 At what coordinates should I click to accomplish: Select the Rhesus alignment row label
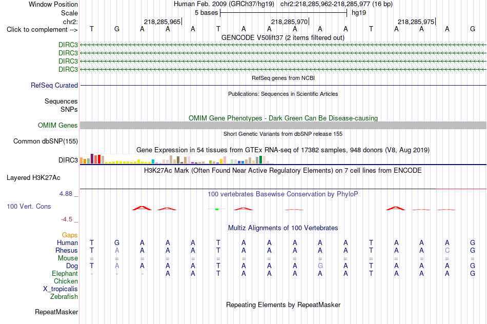67,251
